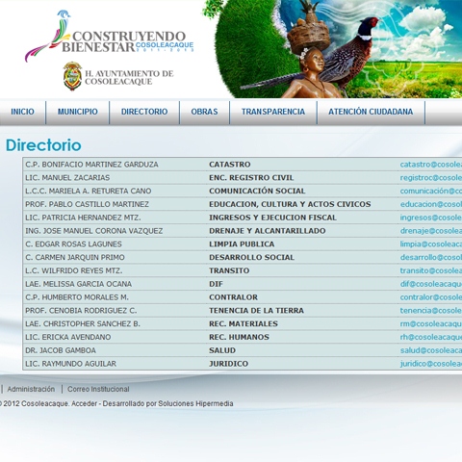
Task: Select LAE. CHRISTOPHER SANCHEZ B.
Action: coord(83,323)
